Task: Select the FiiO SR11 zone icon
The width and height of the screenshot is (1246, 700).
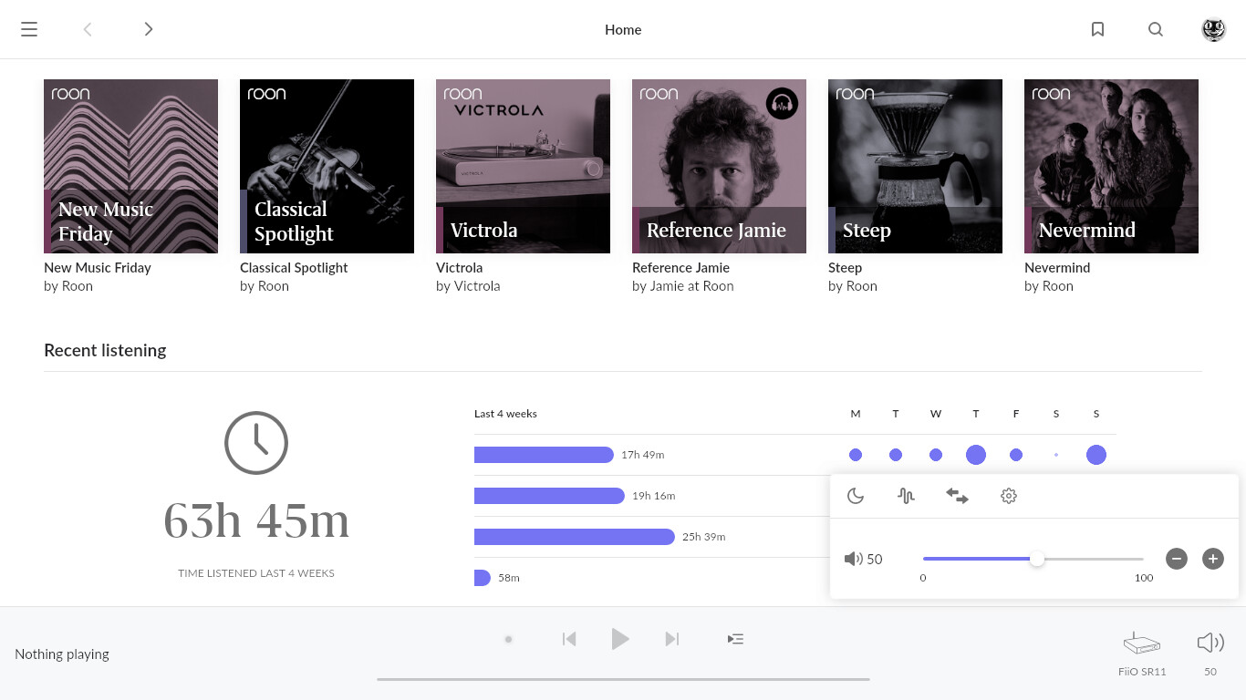Action: [1142, 643]
